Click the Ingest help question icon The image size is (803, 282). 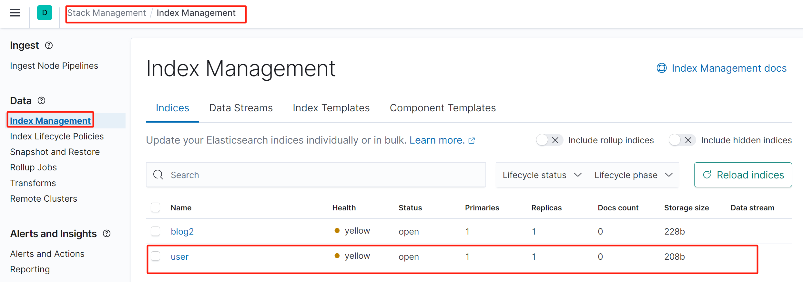49,45
